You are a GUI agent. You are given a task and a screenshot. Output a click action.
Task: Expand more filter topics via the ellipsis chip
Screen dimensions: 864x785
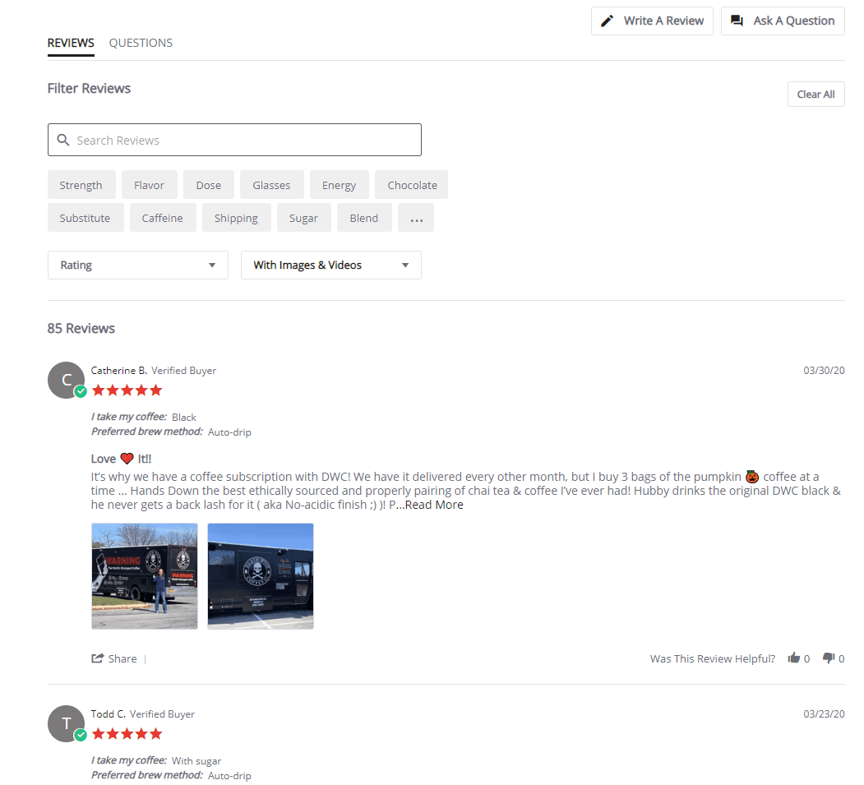pos(416,217)
